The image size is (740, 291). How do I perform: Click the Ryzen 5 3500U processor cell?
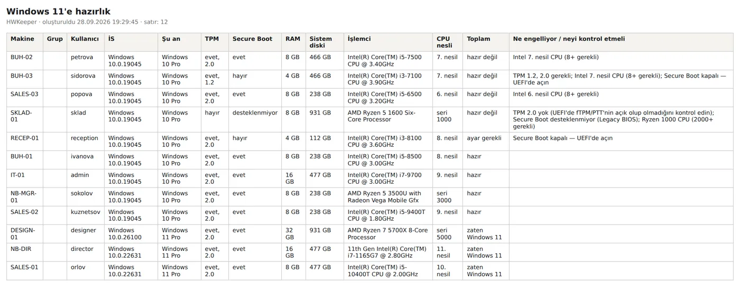(388, 197)
